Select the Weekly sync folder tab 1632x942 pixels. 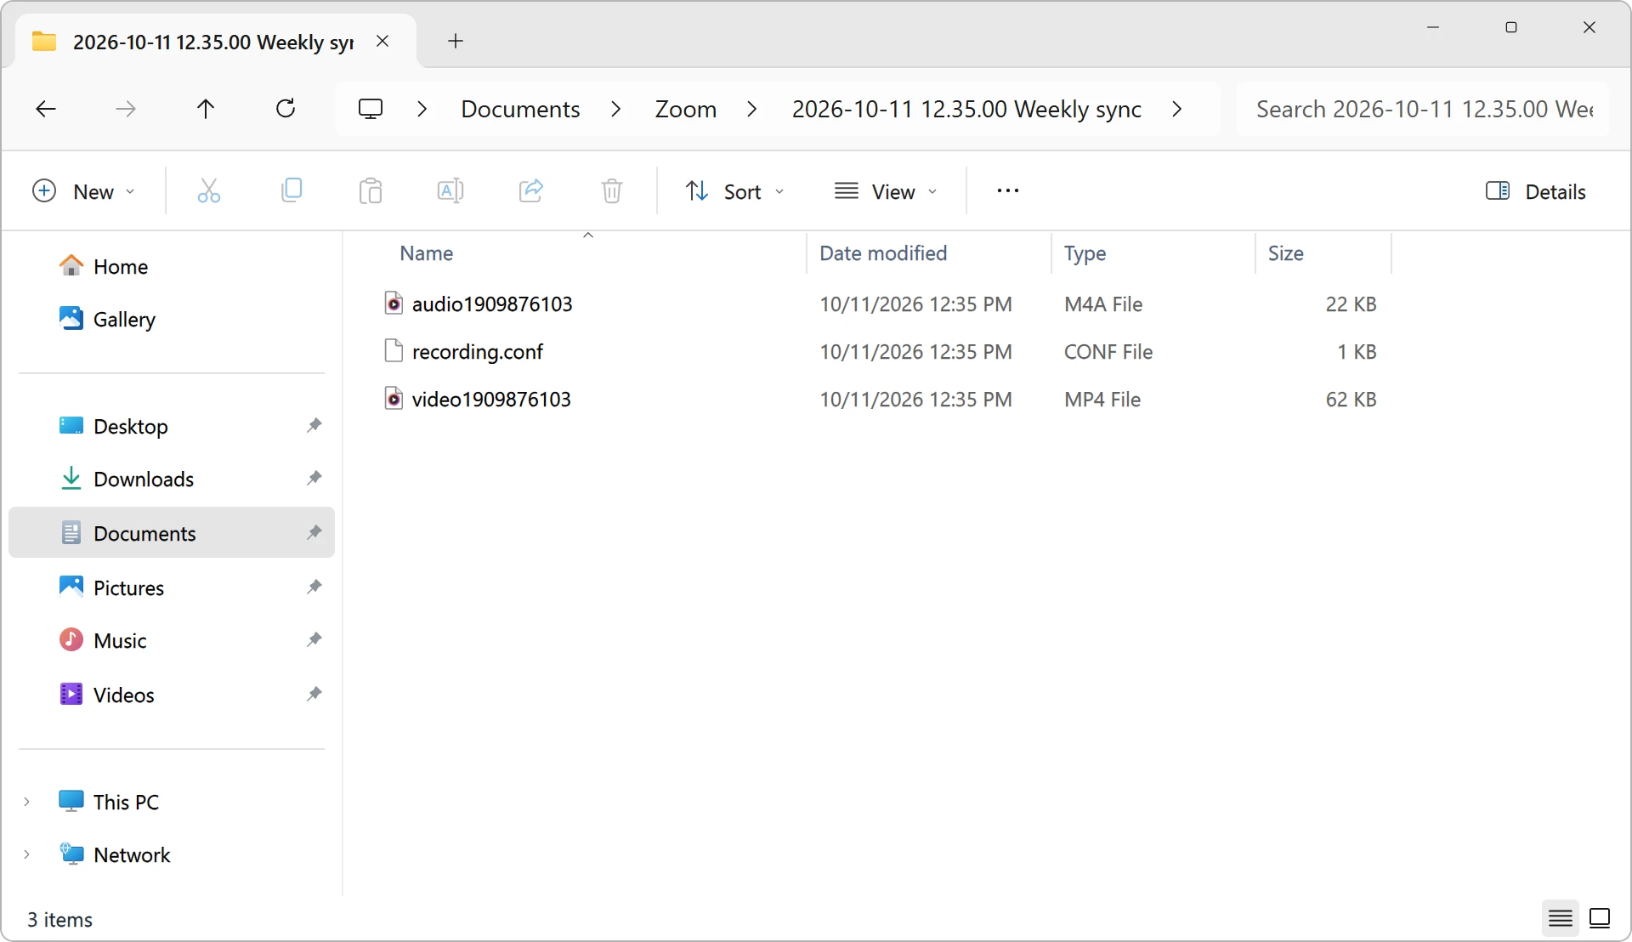click(x=214, y=42)
